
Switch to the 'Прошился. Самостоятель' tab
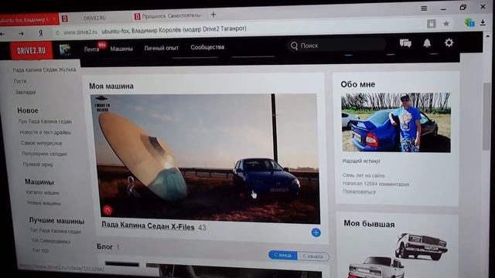click(x=169, y=16)
